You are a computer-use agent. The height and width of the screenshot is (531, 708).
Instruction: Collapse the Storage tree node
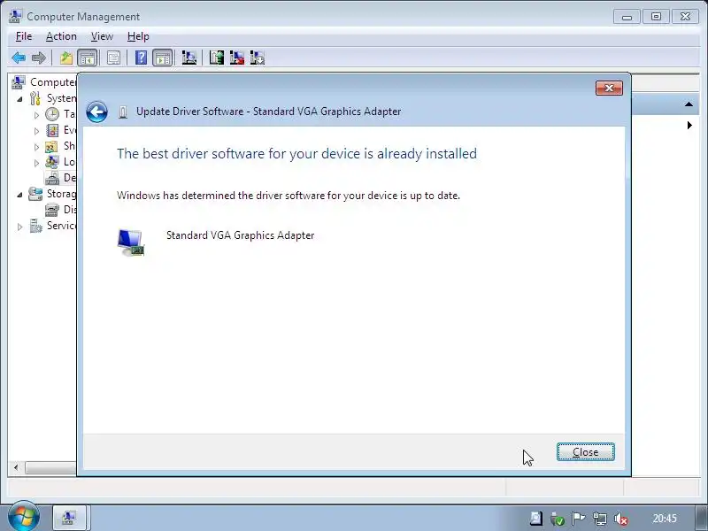(x=19, y=195)
